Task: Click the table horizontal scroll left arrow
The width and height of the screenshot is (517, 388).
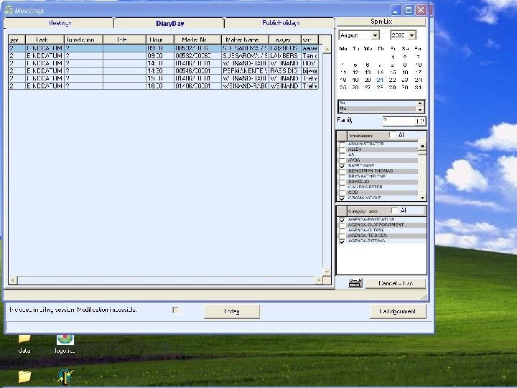Action: [13, 280]
